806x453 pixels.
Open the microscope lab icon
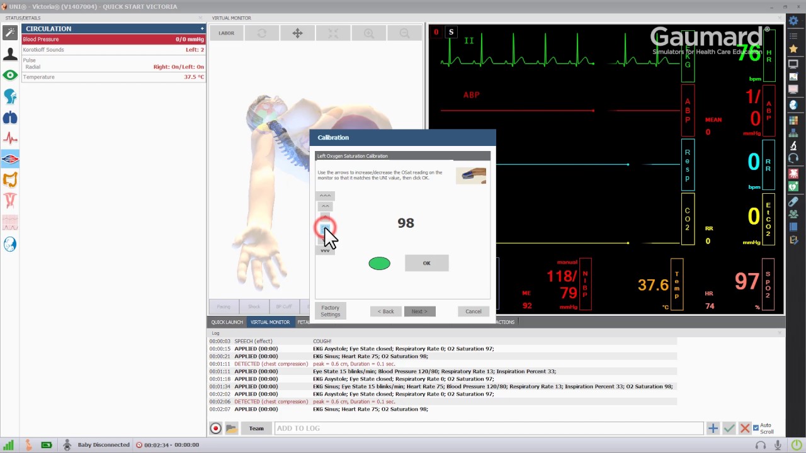click(793, 145)
